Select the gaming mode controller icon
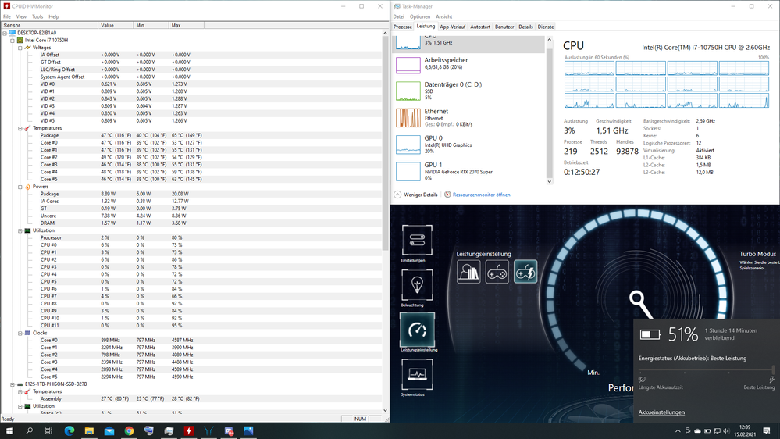 pyautogui.click(x=497, y=272)
